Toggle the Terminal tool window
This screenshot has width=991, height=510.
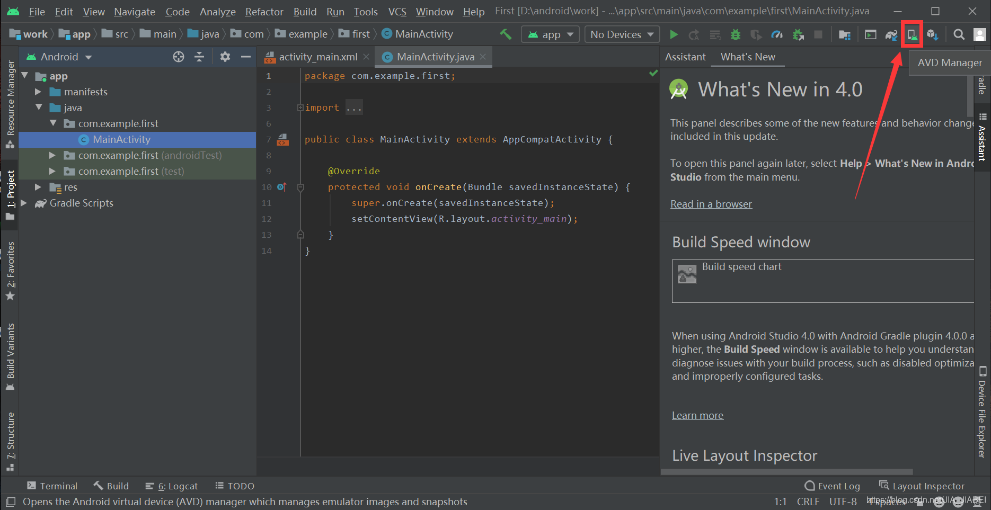point(52,486)
